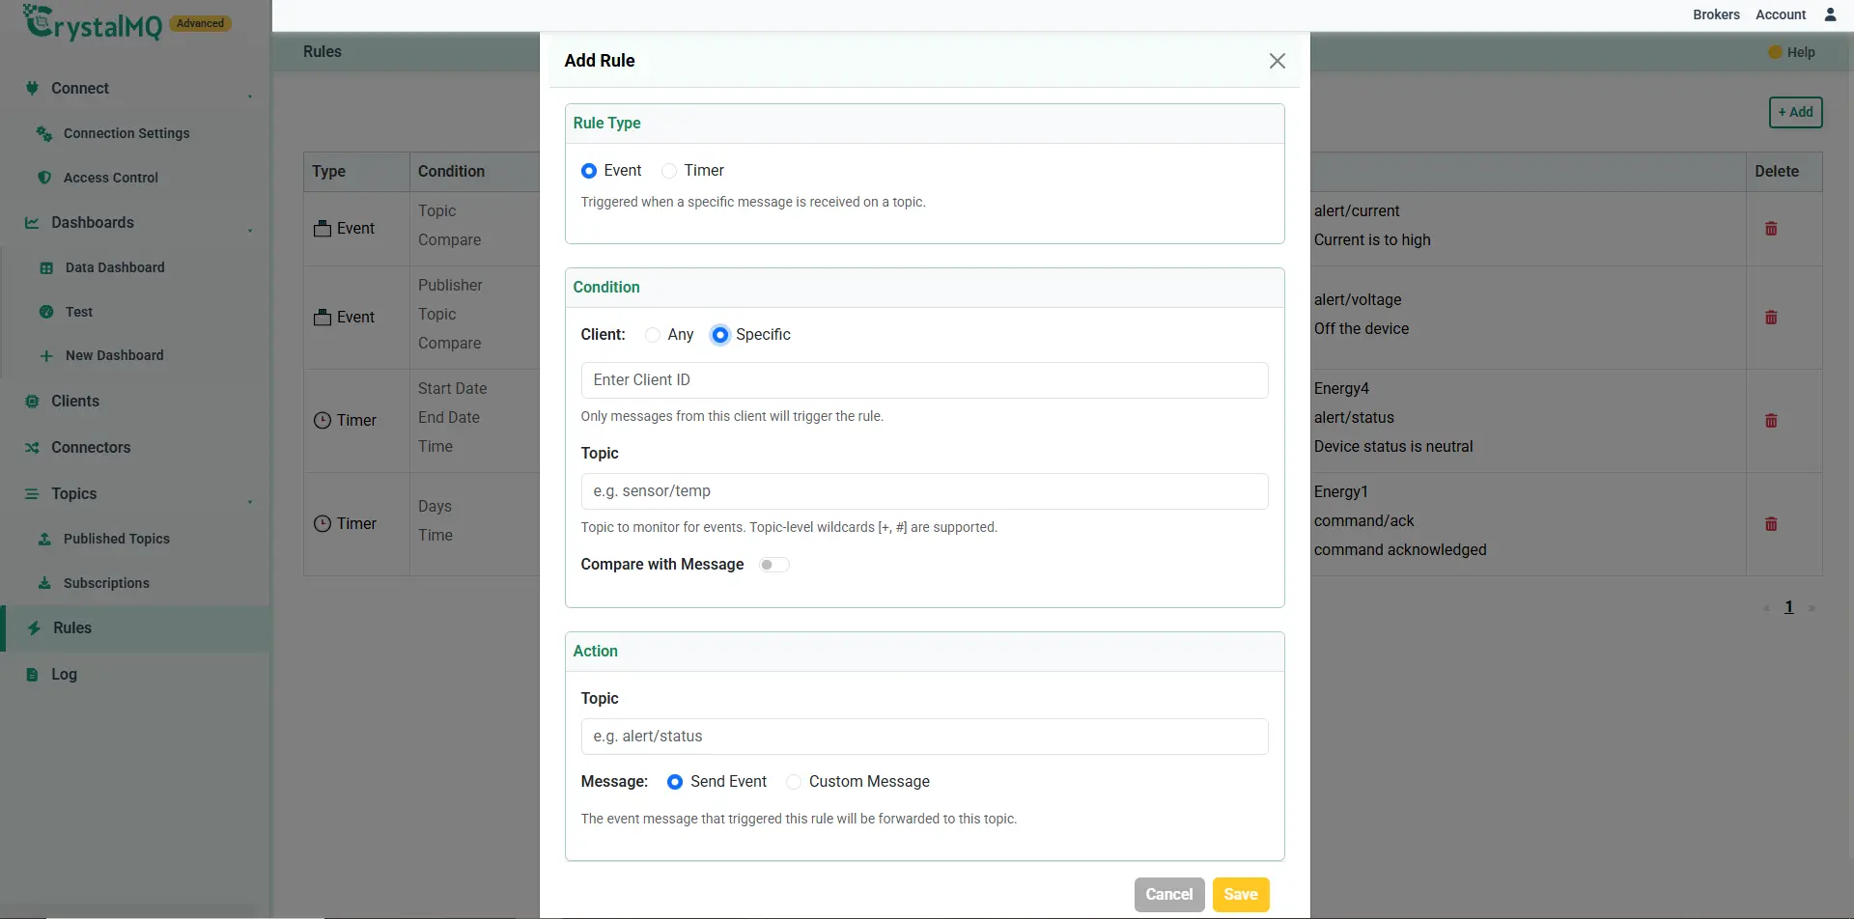The height and width of the screenshot is (919, 1854).
Task: Click the New Dashboard plus icon
Action: click(46, 355)
